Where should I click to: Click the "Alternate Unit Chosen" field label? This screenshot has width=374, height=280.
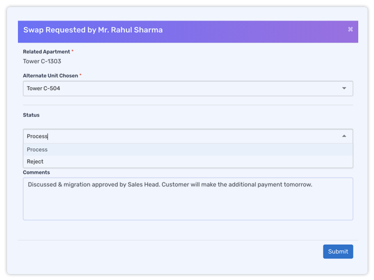tap(50, 76)
